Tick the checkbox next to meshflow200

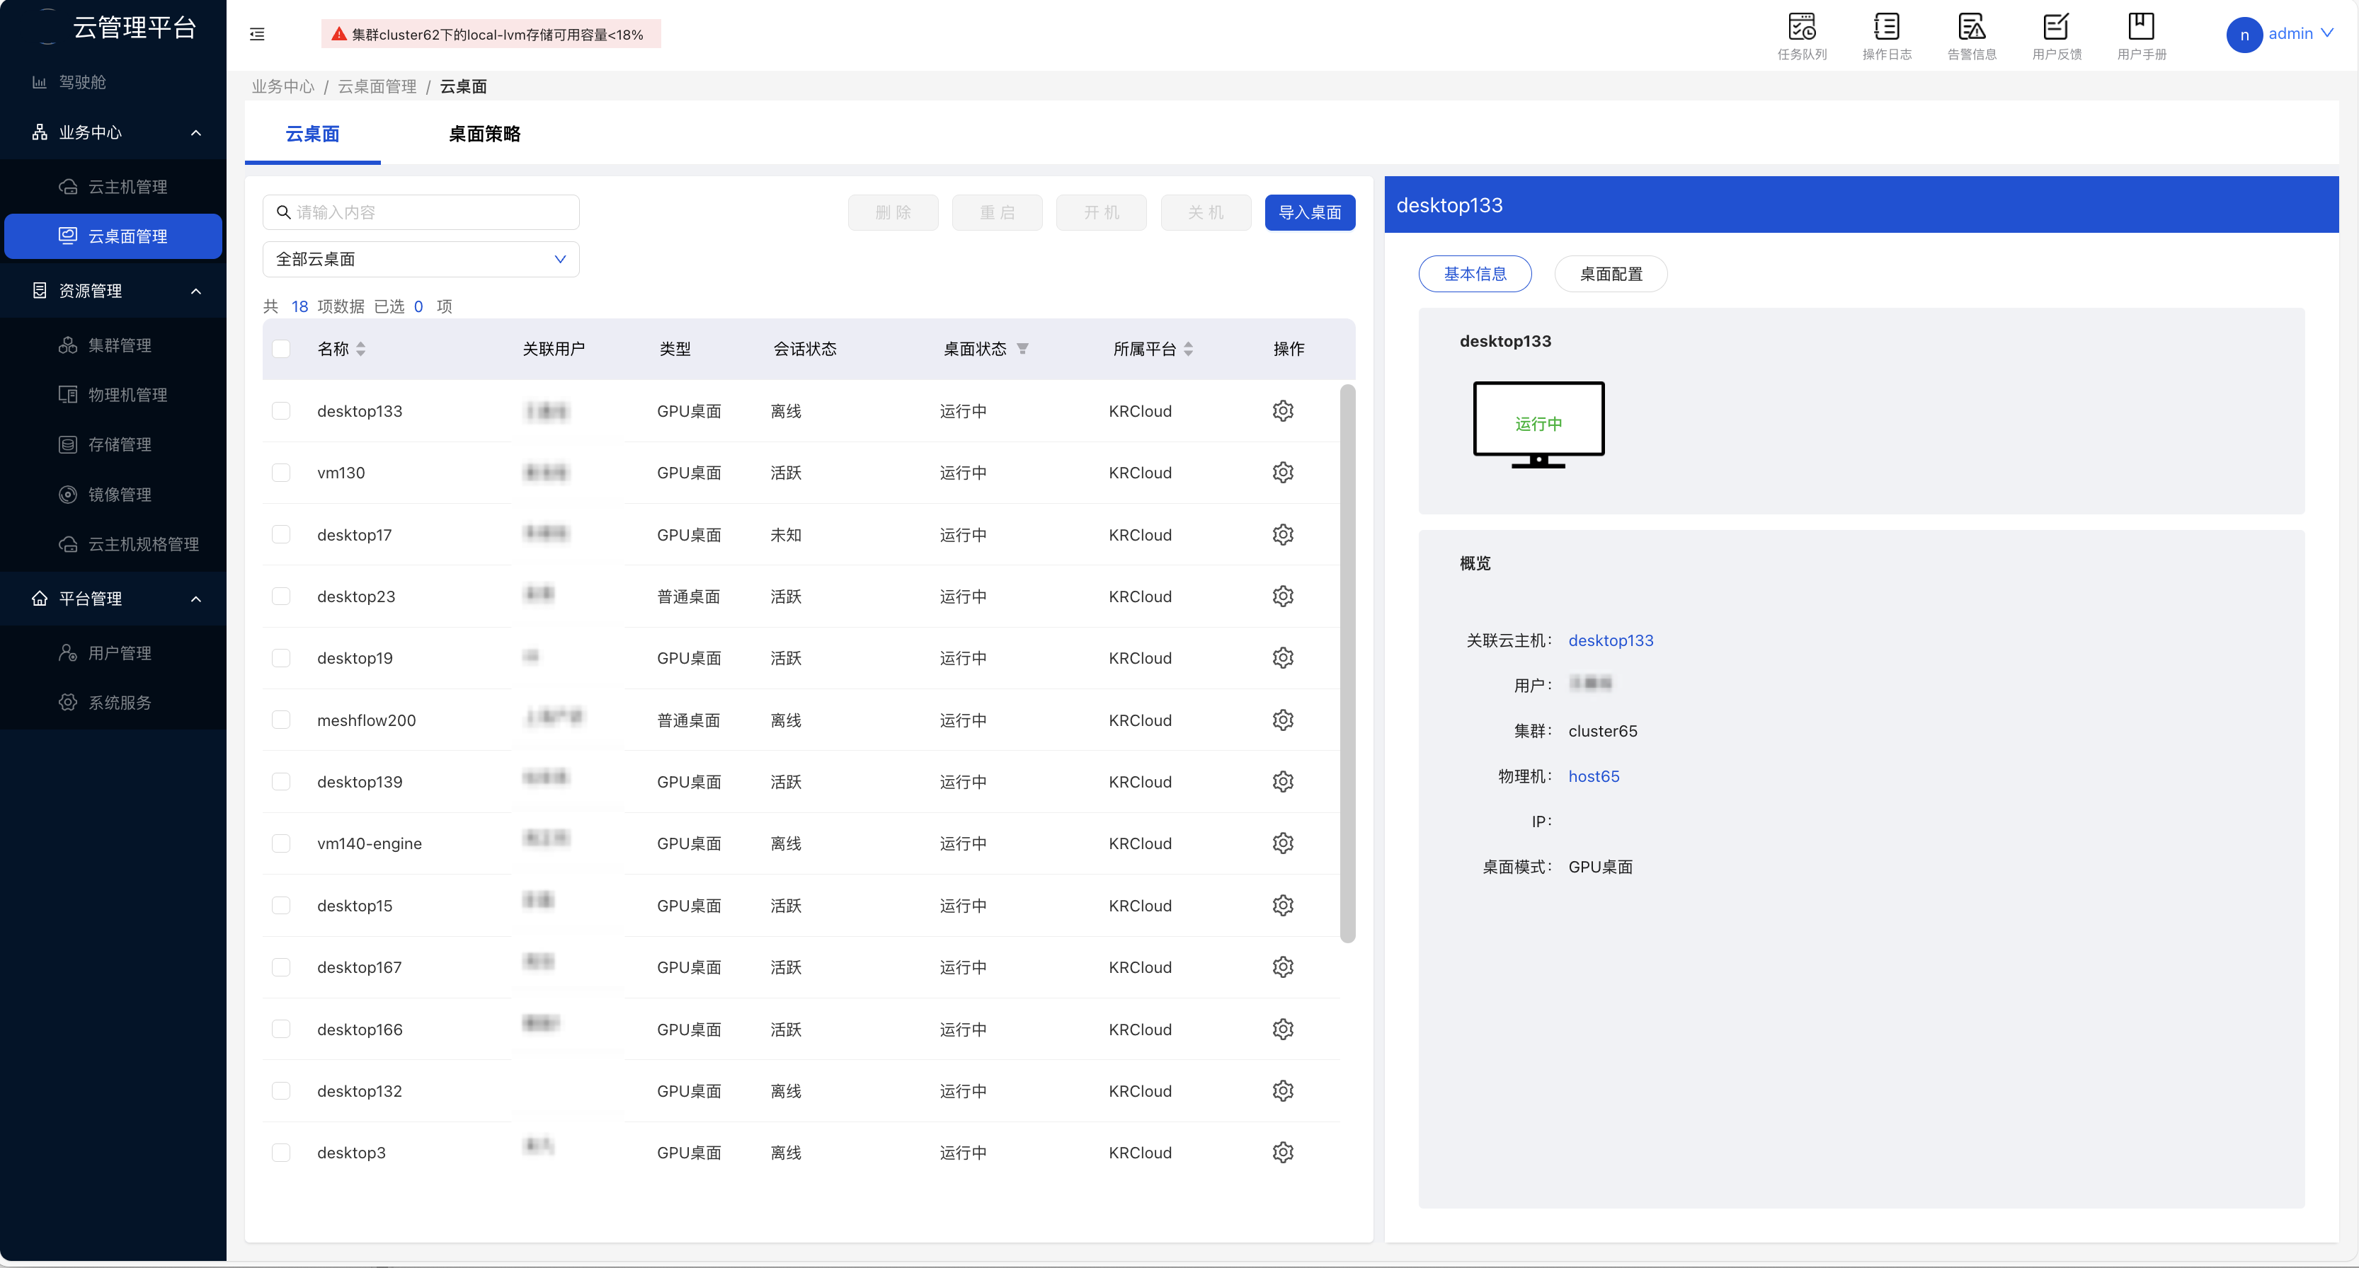(x=281, y=720)
